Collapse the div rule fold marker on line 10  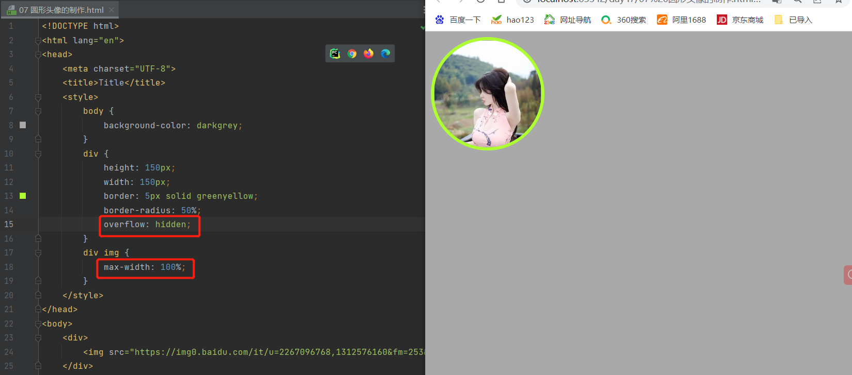[38, 154]
